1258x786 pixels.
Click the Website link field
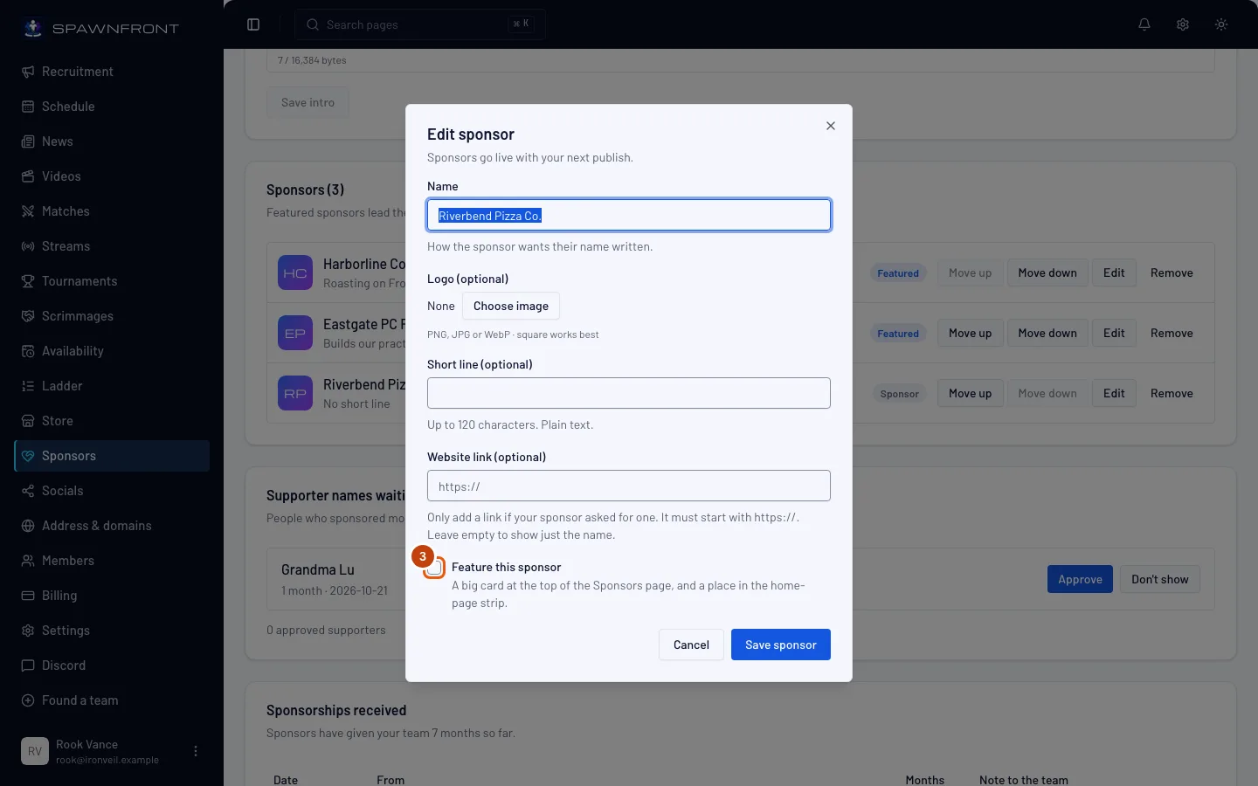[629, 486]
